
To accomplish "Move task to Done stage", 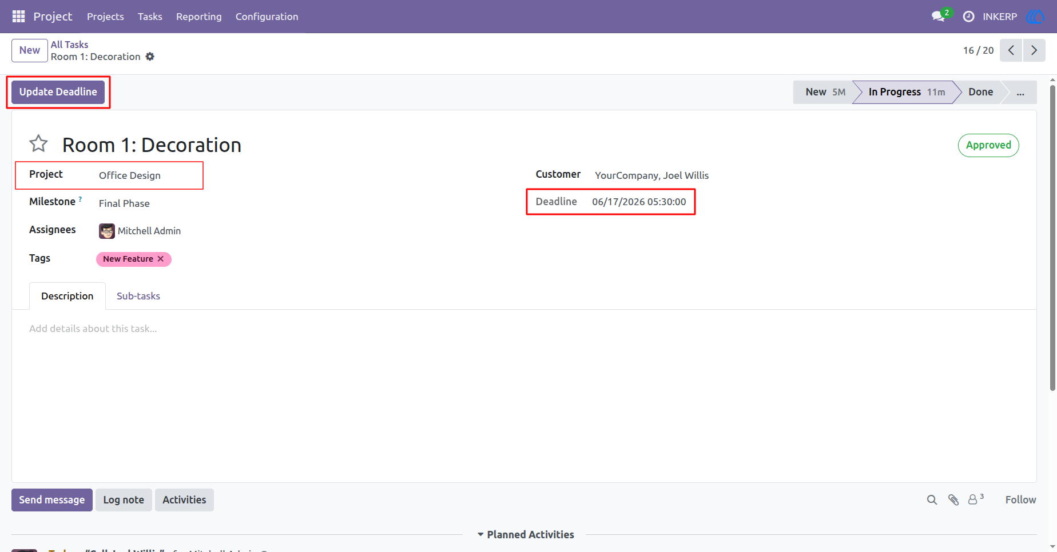I will pos(980,92).
